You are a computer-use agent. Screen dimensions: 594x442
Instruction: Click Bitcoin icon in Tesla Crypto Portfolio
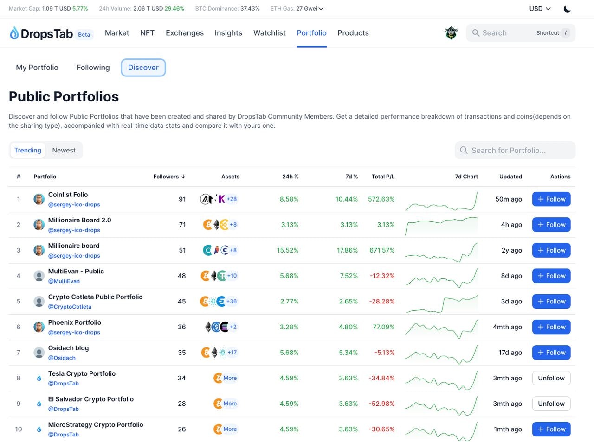click(218, 378)
